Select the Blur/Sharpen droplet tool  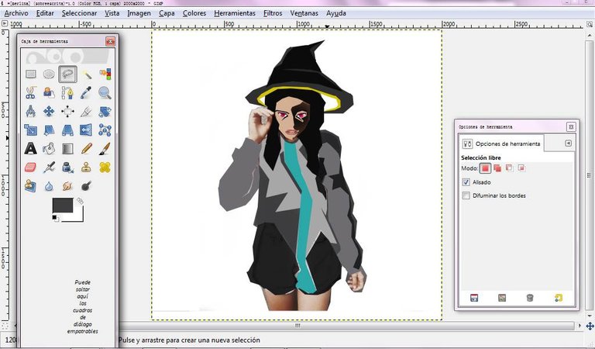pos(49,185)
